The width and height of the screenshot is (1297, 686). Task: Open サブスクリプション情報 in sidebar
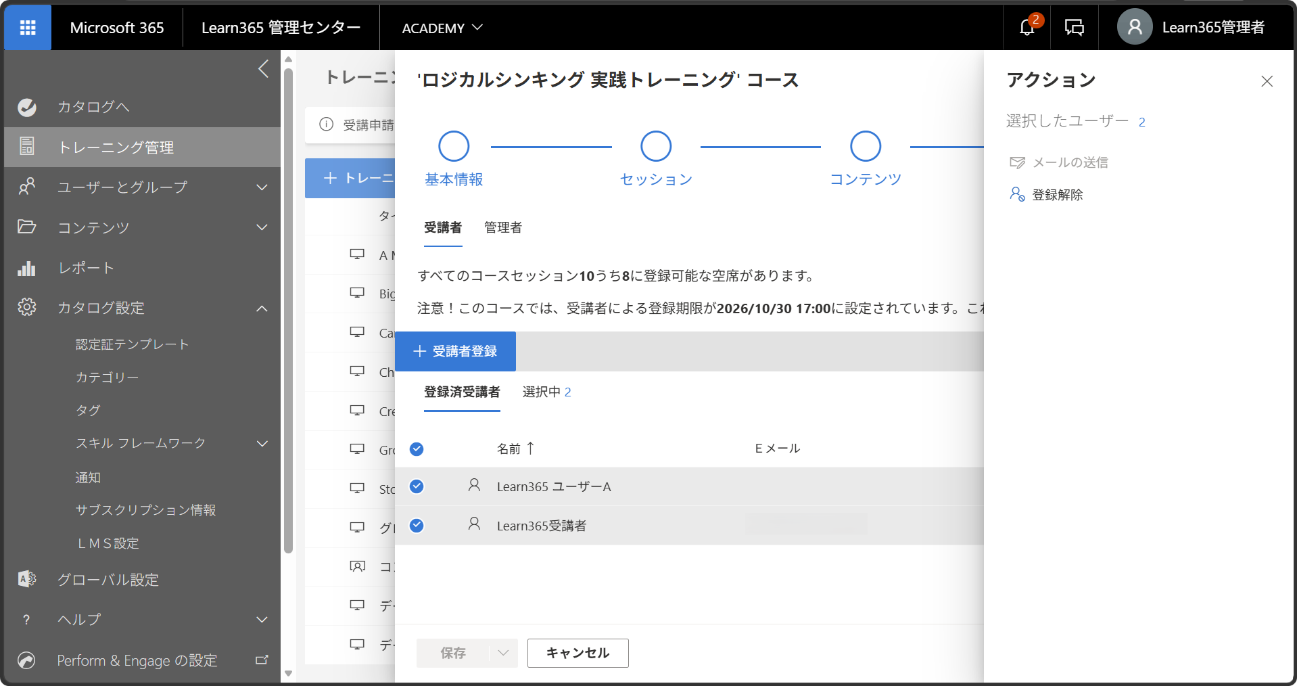(146, 510)
